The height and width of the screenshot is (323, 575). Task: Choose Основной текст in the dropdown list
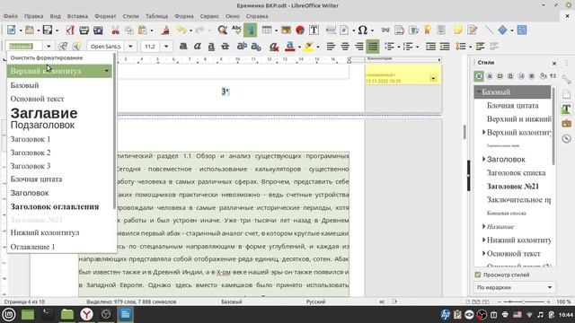coord(37,99)
